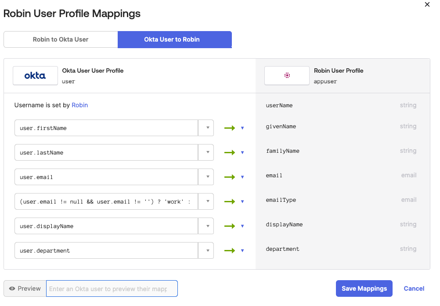Click the green arrow for familyName mapping

point(230,152)
